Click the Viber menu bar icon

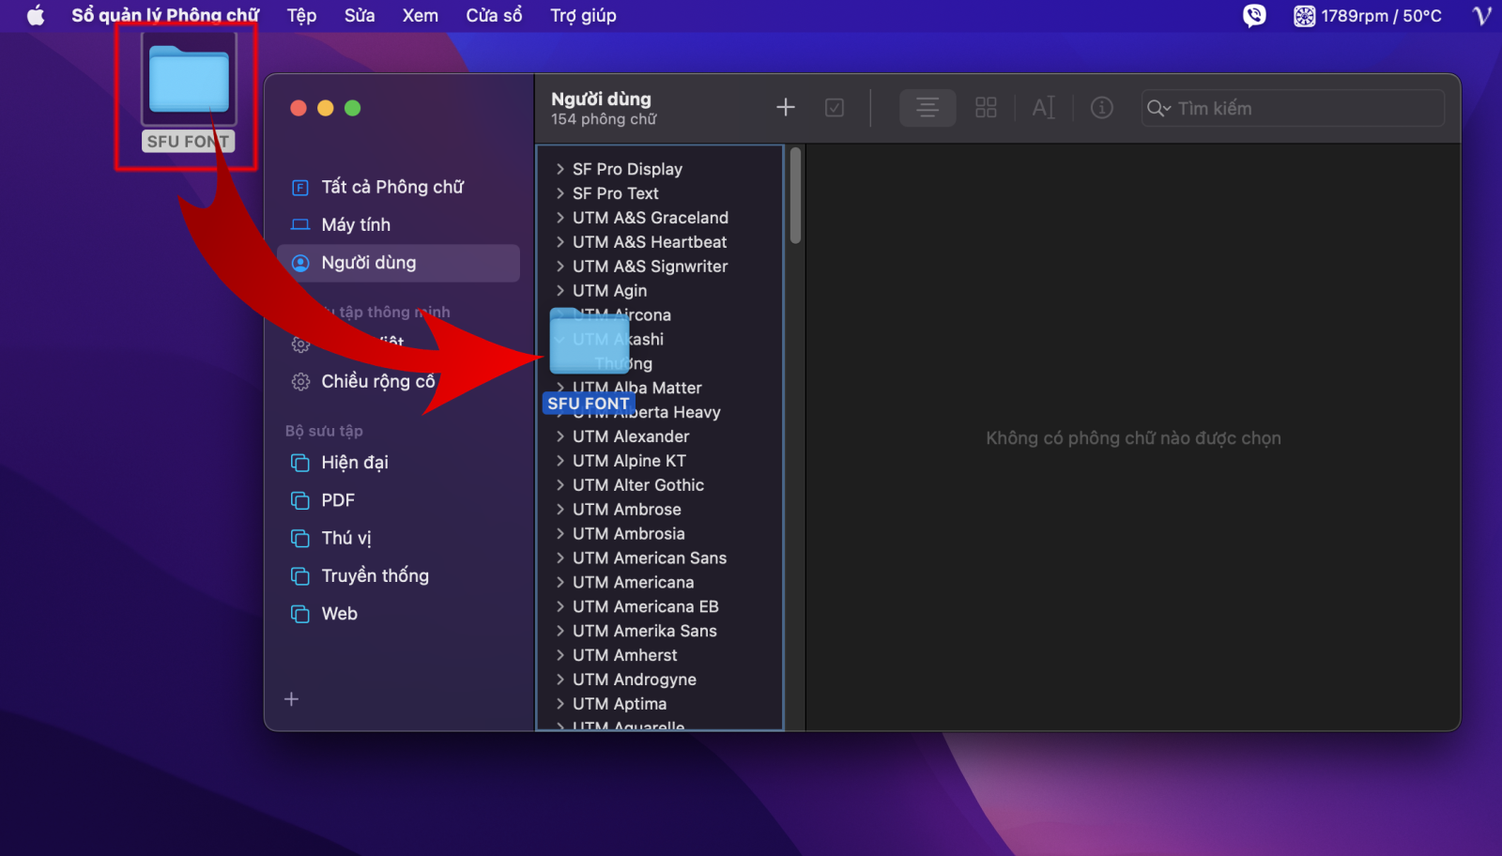pyautogui.click(x=1254, y=15)
